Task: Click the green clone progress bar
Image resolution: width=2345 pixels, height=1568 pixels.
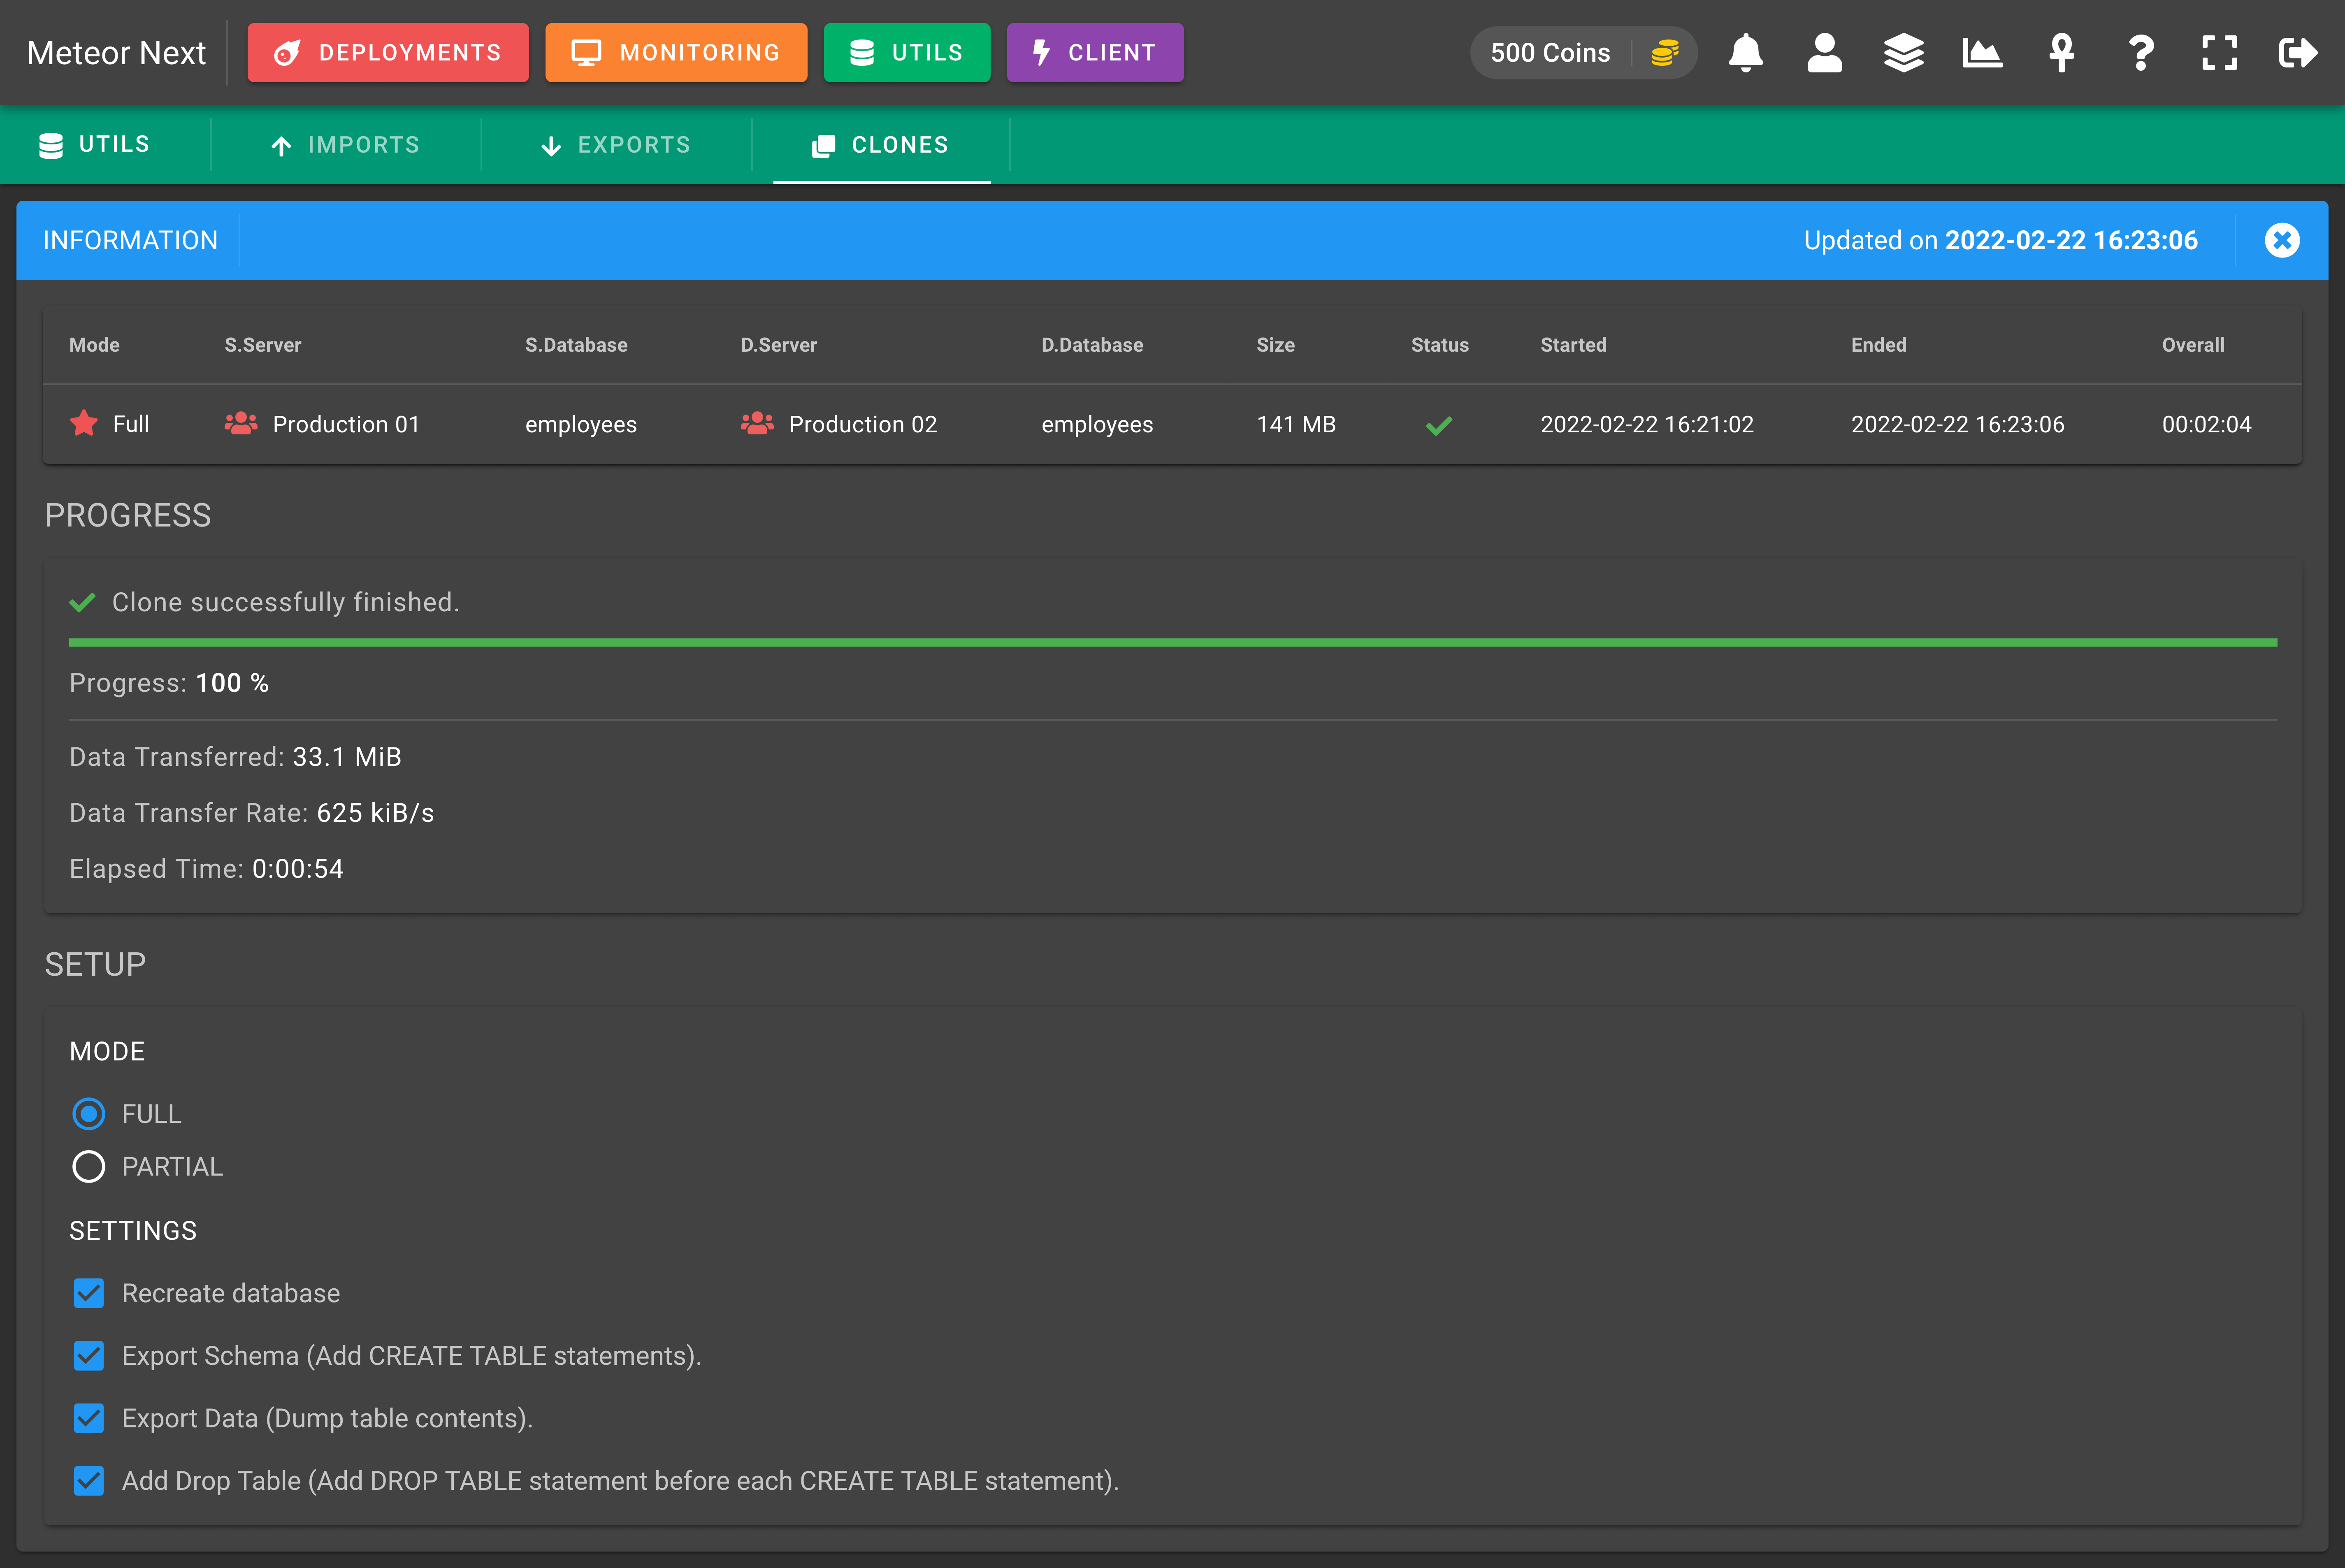Action: 1173,643
